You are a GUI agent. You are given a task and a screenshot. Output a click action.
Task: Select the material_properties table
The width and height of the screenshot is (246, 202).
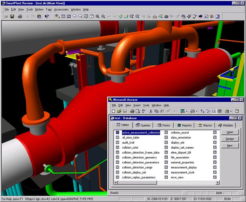coord(182,162)
